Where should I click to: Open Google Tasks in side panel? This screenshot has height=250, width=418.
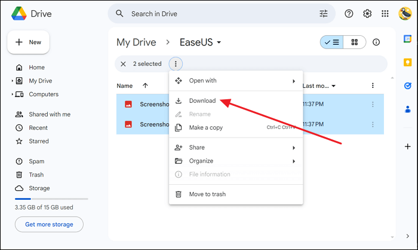click(408, 86)
